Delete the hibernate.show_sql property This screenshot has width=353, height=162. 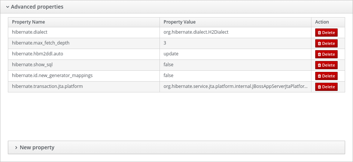point(326,65)
